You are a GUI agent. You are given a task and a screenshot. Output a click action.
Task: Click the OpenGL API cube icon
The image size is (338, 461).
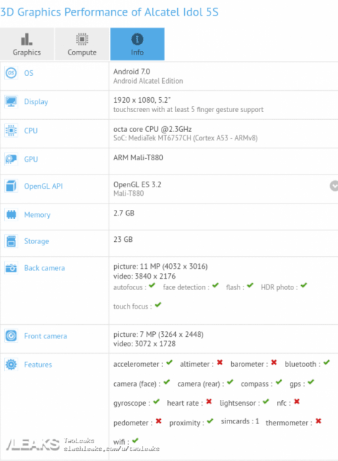pos(11,186)
